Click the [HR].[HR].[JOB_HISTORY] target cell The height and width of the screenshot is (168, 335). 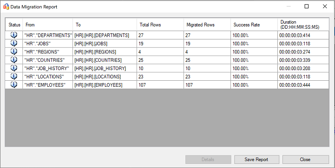pos(105,68)
